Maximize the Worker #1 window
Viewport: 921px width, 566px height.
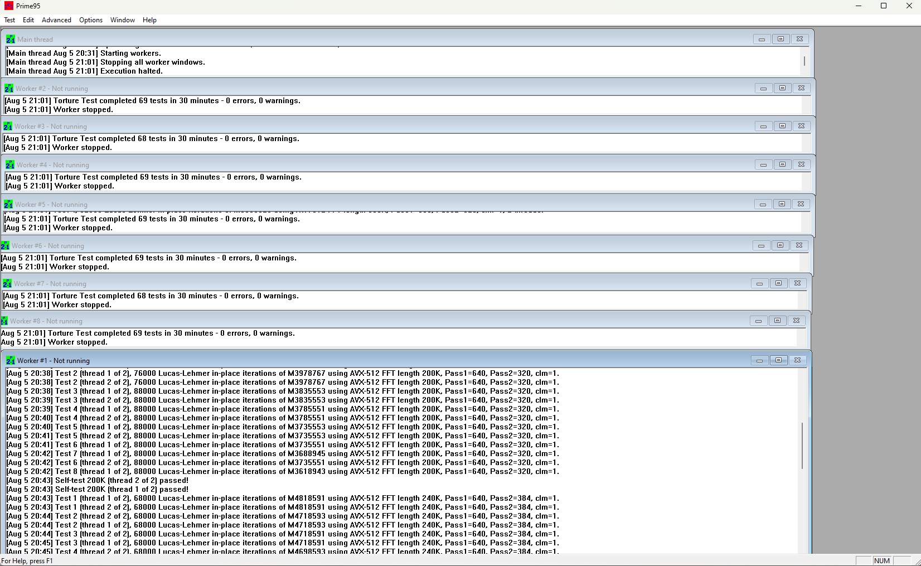pyautogui.click(x=778, y=360)
